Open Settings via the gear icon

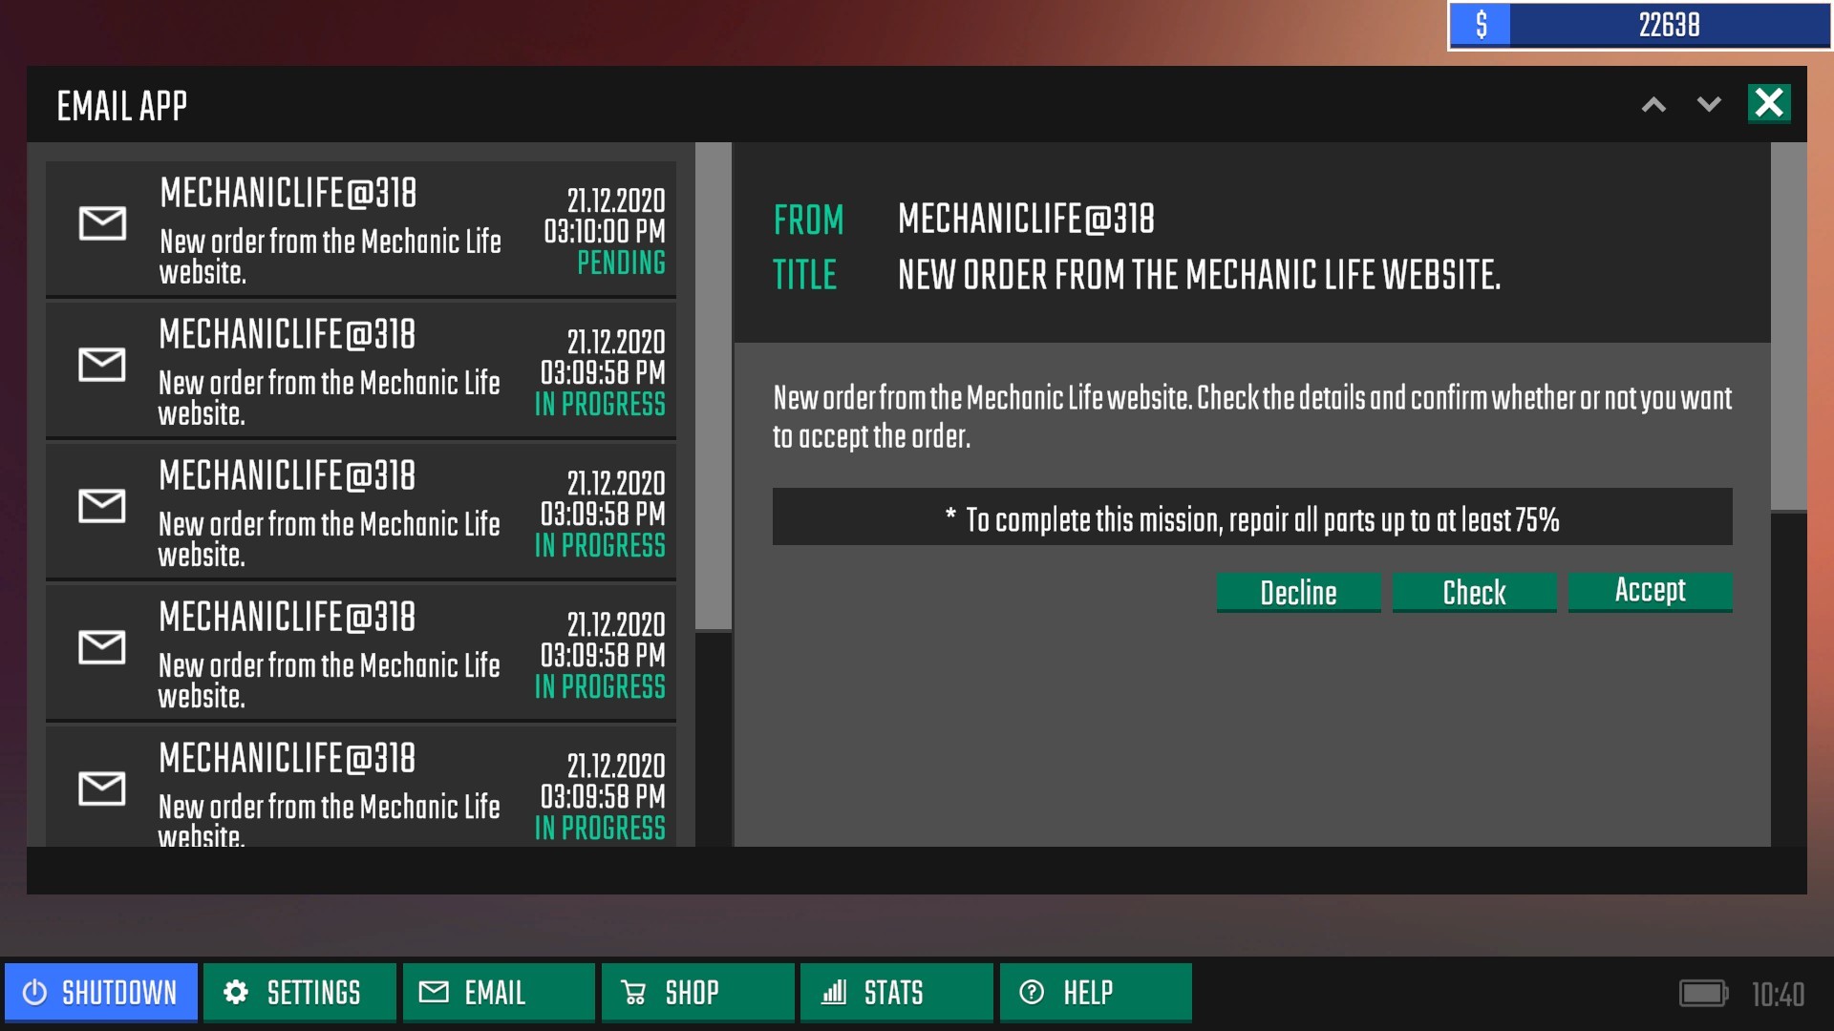pos(236,992)
